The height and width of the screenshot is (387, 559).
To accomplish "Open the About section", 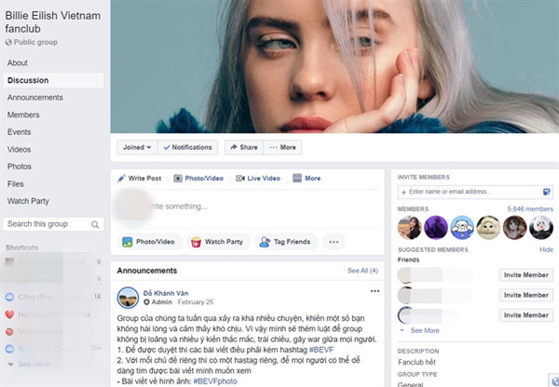I will click(18, 63).
